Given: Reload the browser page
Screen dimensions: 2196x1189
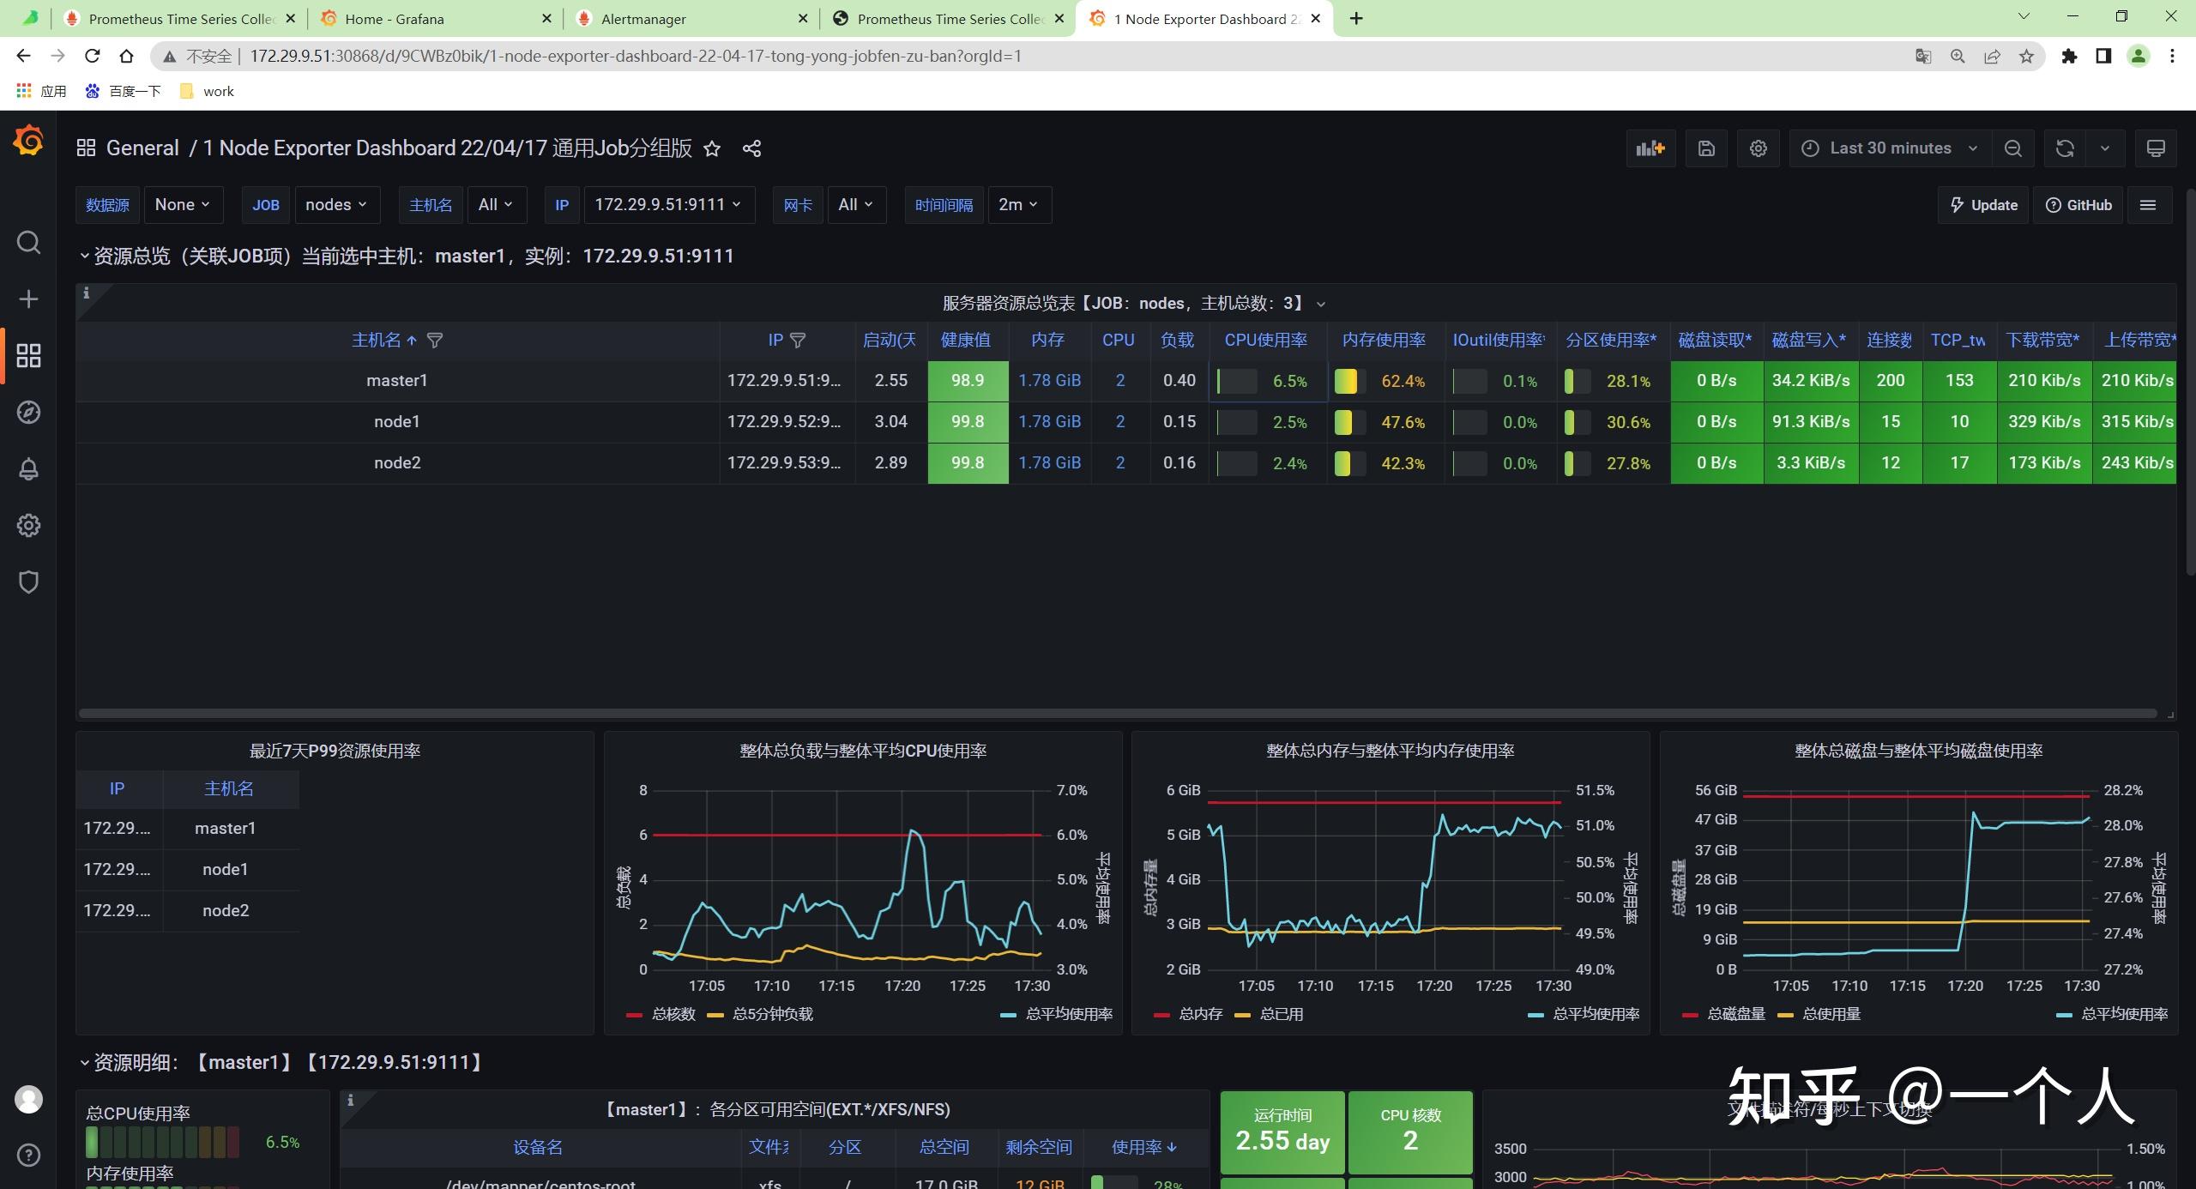Looking at the screenshot, I should tap(92, 56).
